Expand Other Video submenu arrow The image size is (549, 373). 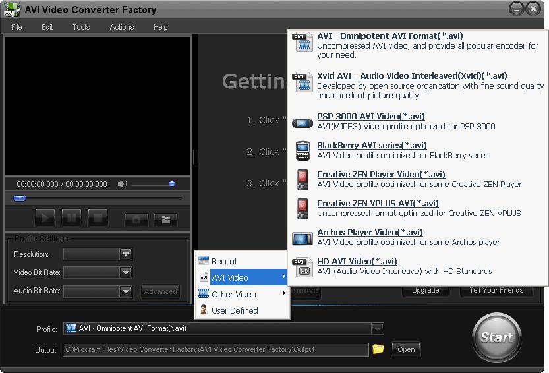tap(284, 293)
